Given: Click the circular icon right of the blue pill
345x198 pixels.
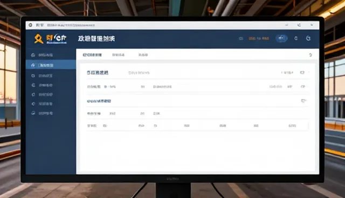Looking at the screenshot, I should 296,38.
